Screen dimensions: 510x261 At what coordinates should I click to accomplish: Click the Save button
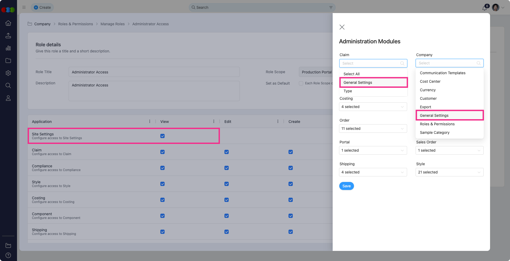click(x=346, y=186)
